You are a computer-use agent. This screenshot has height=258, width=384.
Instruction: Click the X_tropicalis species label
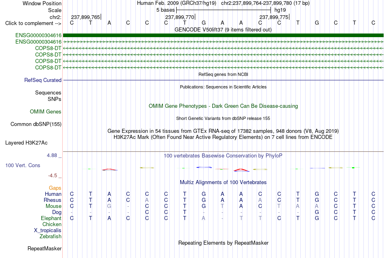(x=48, y=231)
